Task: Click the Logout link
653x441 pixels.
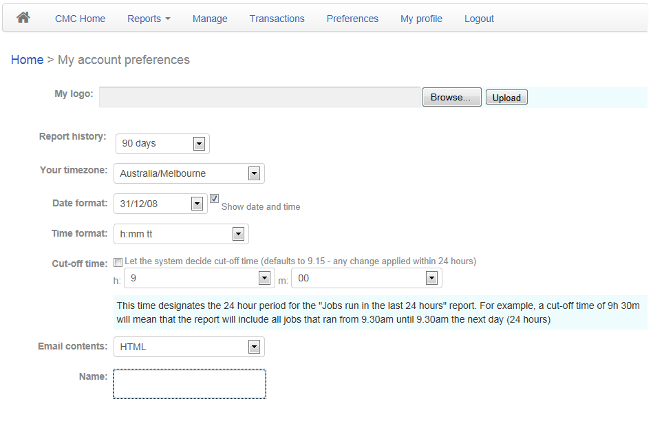Action: [479, 19]
